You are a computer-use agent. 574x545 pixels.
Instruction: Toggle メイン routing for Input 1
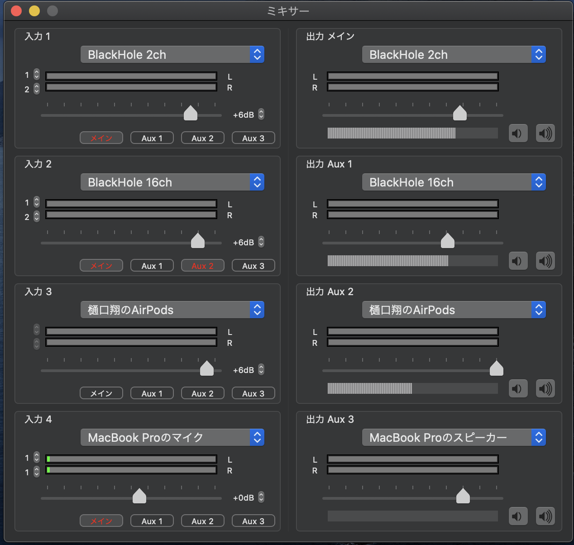[101, 138]
